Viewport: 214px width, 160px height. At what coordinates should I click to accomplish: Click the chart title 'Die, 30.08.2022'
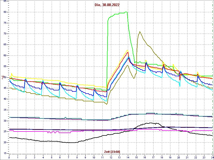click(x=107, y=5)
